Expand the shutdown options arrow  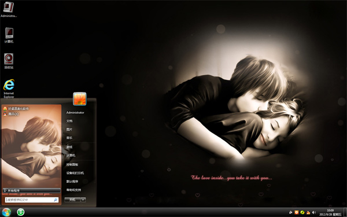point(83,200)
